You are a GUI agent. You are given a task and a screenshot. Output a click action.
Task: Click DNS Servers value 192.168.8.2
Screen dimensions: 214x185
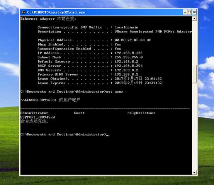coord(126,70)
